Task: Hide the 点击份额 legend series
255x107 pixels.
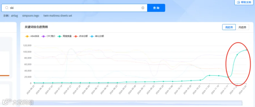Action: pos(81,36)
